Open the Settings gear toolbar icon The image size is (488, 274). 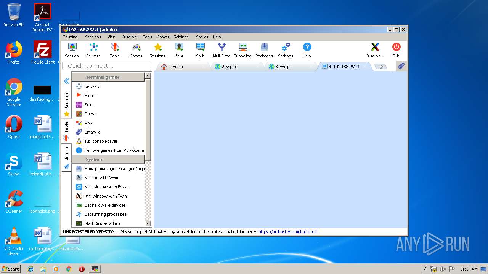pos(286,50)
